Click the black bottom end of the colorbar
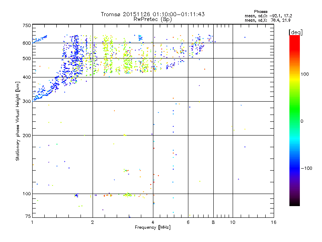This screenshot has width=322, height=242. (x=294, y=204)
